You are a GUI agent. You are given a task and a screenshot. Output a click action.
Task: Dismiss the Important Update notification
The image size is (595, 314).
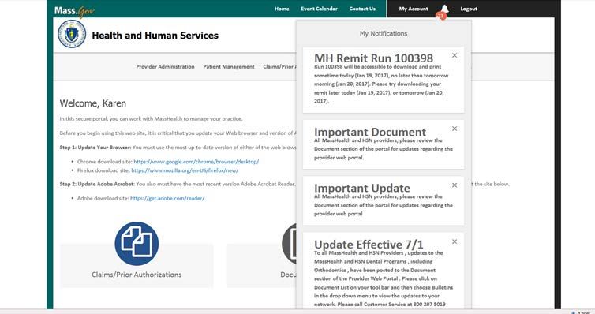(x=455, y=185)
